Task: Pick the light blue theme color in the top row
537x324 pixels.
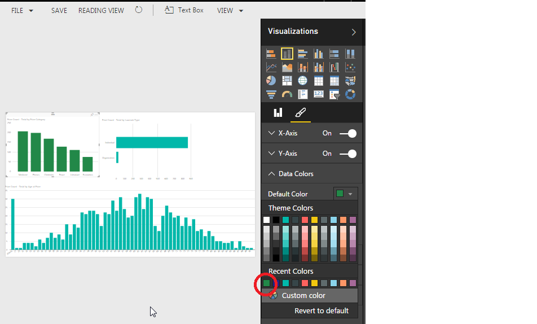Action: coord(333,220)
